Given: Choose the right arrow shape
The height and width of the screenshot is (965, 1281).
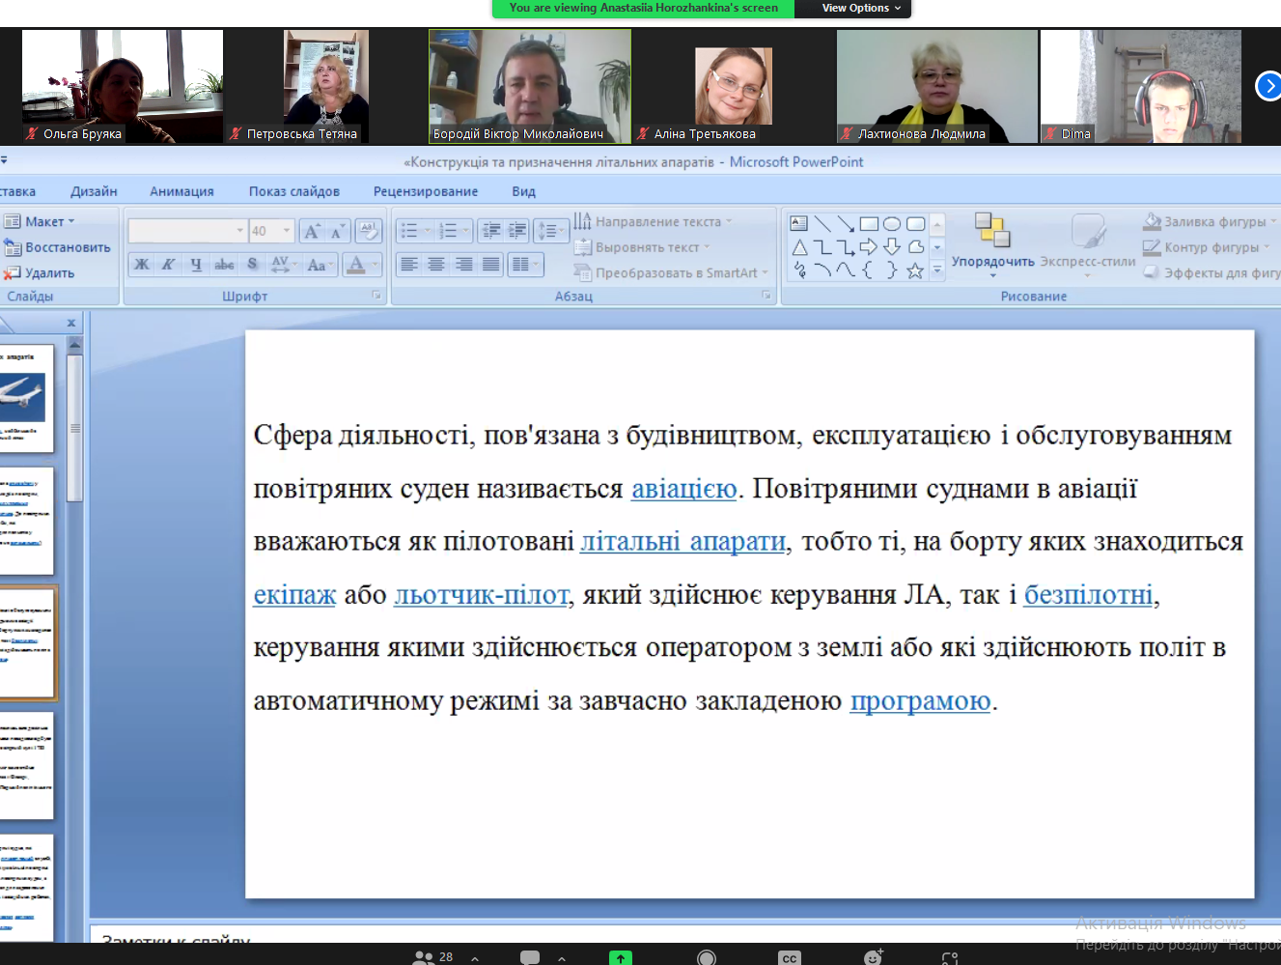Looking at the screenshot, I should [x=869, y=247].
